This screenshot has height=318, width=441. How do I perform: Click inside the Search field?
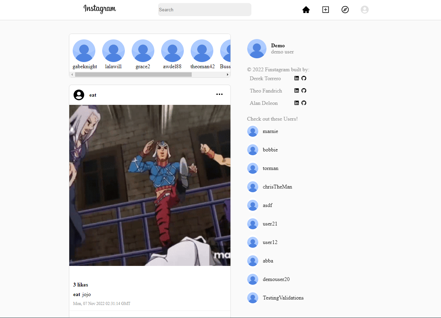(x=204, y=10)
